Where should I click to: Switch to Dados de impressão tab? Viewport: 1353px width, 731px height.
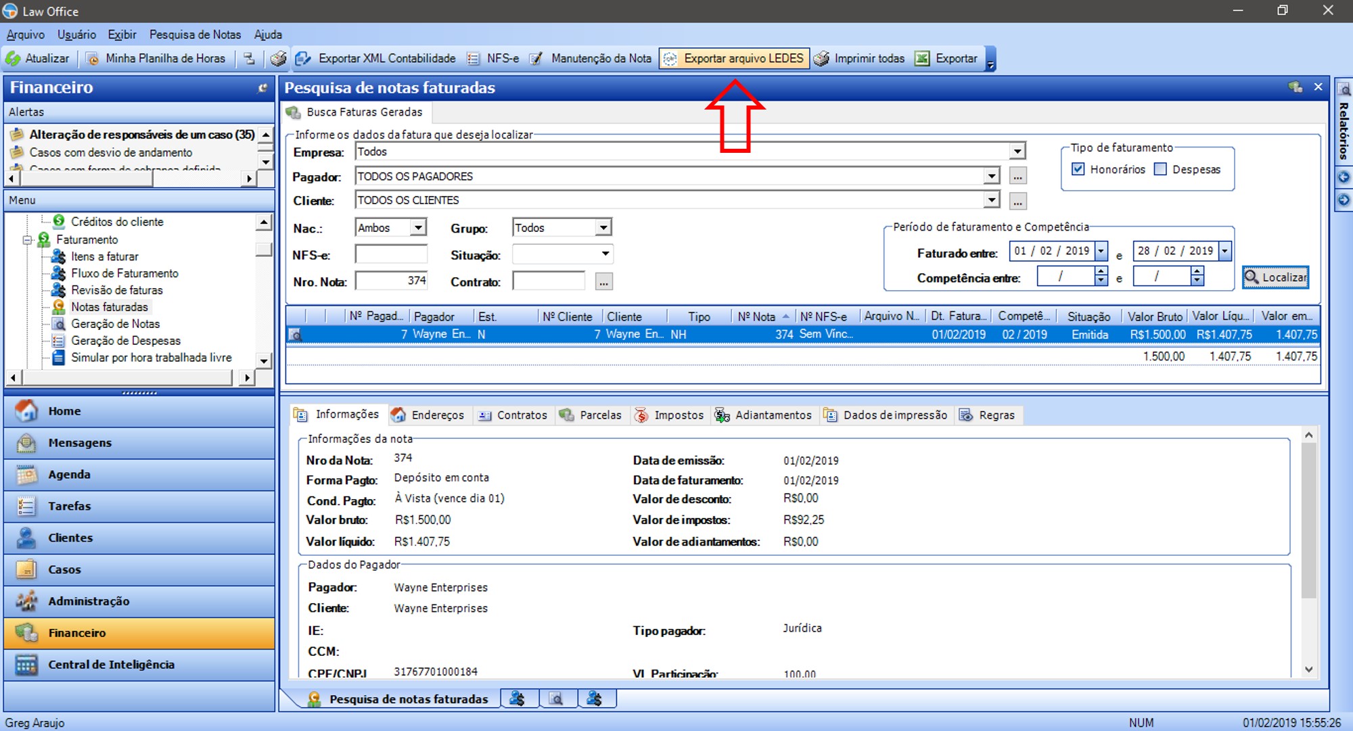tap(886, 415)
